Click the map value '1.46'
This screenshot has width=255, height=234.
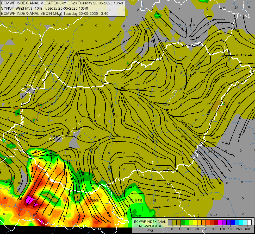coord(6,182)
